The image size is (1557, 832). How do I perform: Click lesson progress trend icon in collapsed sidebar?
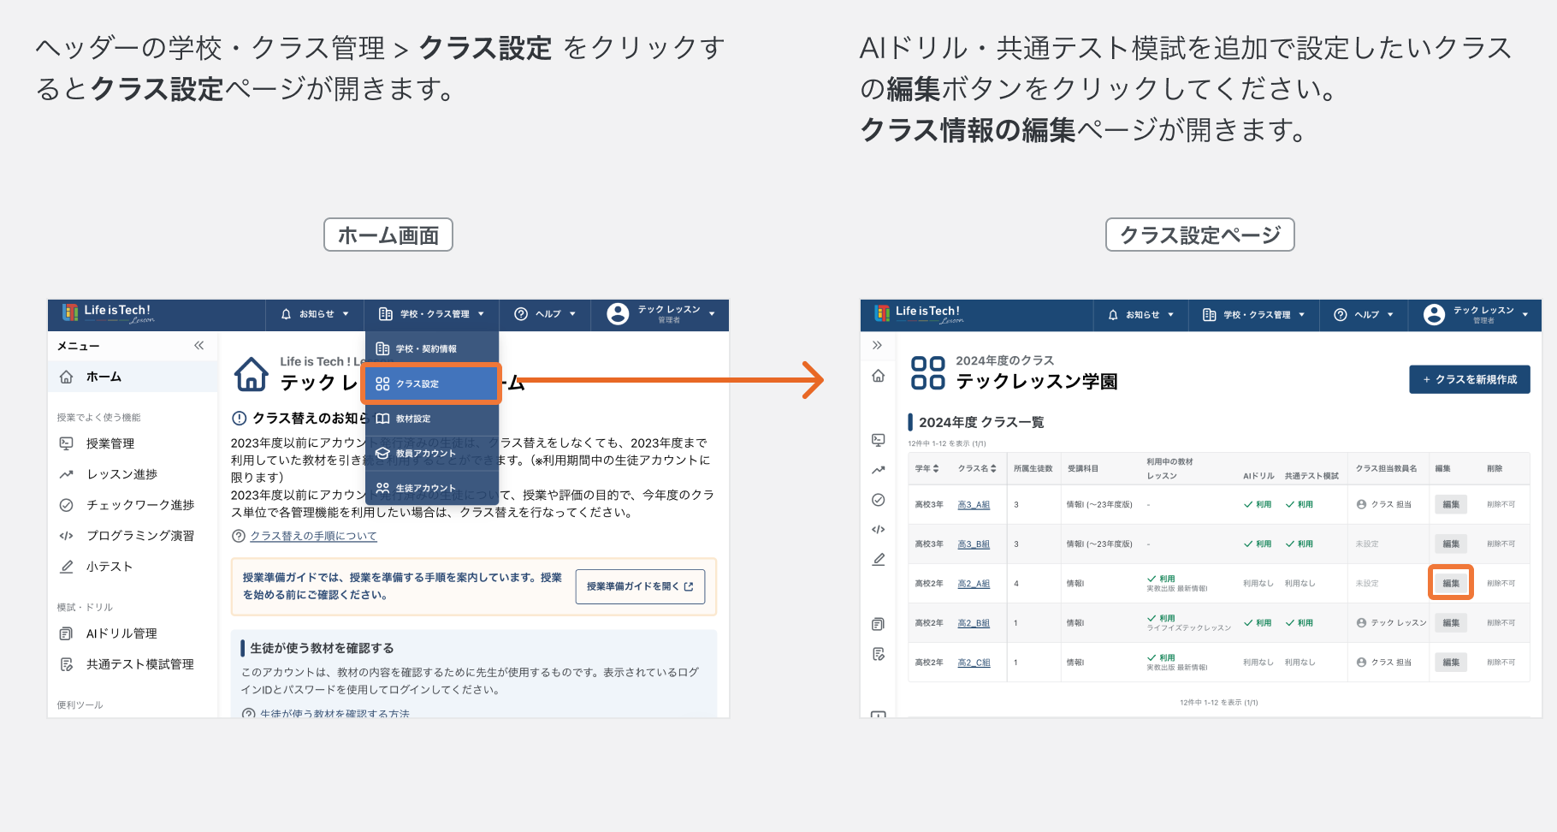tap(878, 470)
